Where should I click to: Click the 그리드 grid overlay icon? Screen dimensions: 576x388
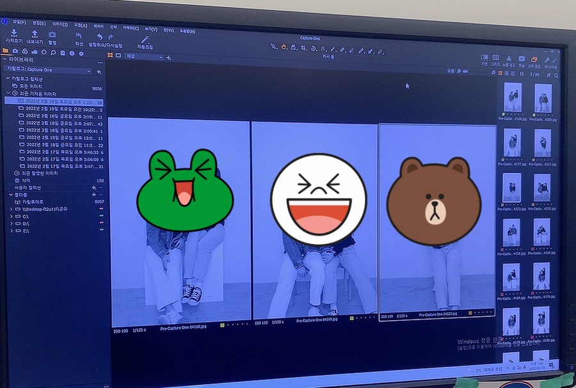(495, 58)
